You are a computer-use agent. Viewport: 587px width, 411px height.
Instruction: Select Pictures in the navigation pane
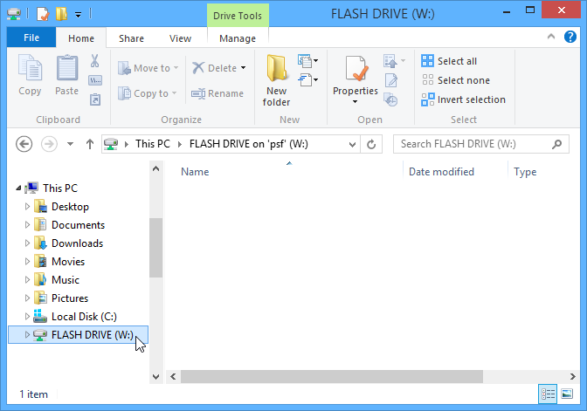(70, 298)
